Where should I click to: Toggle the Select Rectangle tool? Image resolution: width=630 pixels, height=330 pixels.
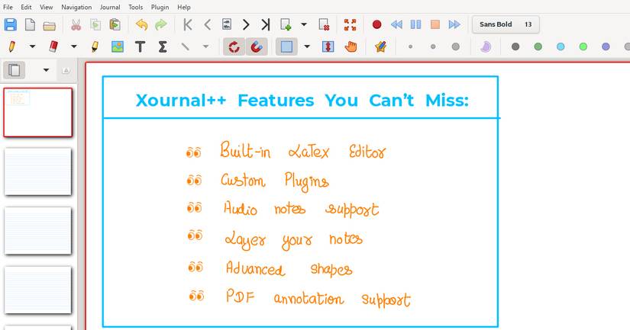coord(286,47)
